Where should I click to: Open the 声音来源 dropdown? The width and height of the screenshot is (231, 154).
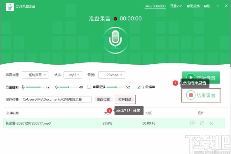point(35,75)
